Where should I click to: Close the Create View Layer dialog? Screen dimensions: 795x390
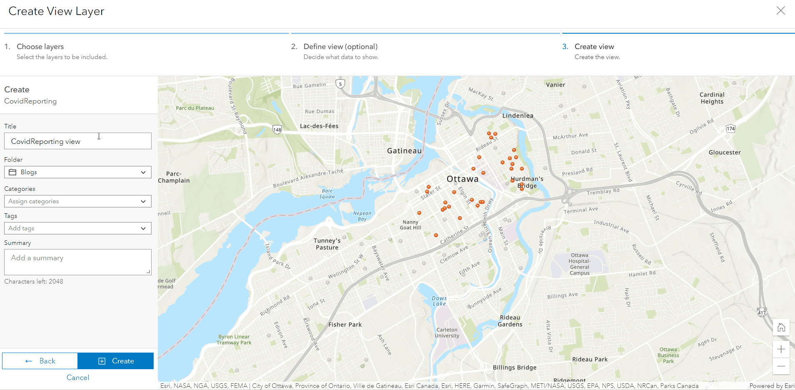780,11
